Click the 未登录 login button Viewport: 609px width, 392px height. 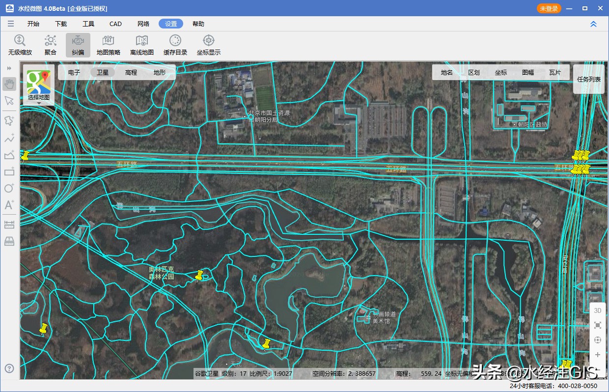[549, 8]
